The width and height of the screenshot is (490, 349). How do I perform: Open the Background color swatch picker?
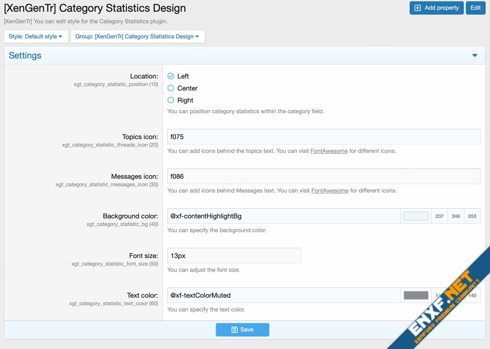[x=416, y=216]
